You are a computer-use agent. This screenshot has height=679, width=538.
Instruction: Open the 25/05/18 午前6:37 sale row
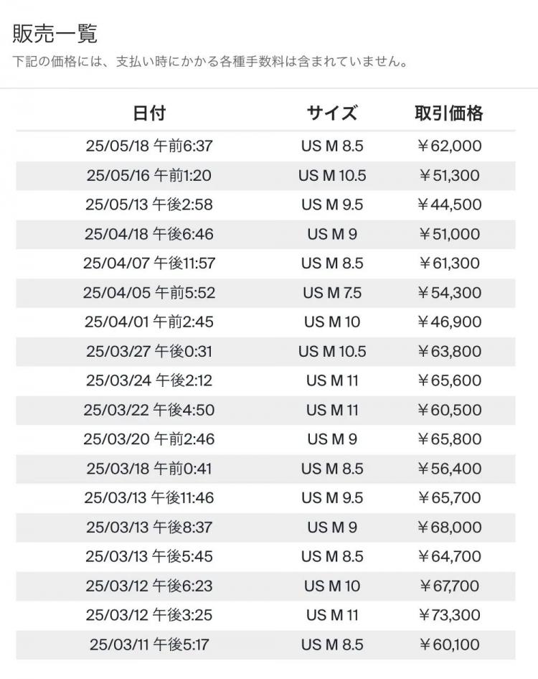pos(265,146)
